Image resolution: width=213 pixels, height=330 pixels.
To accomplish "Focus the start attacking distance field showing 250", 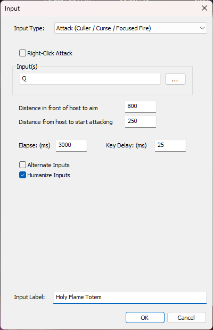I will [x=141, y=121].
